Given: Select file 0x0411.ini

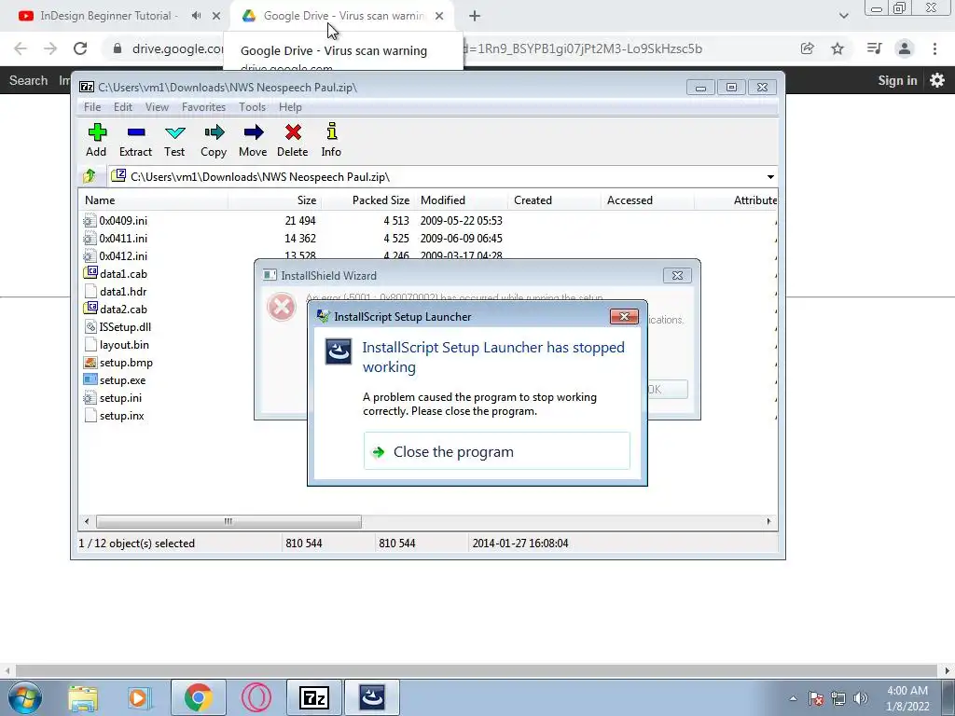Looking at the screenshot, I should (x=123, y=238).
